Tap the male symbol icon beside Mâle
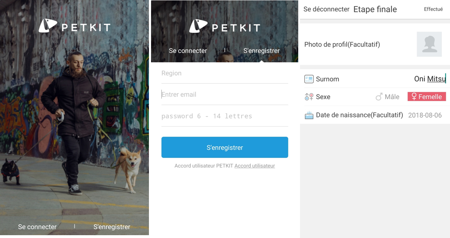The height and width of the screenshot is (238, 450). 379,97
